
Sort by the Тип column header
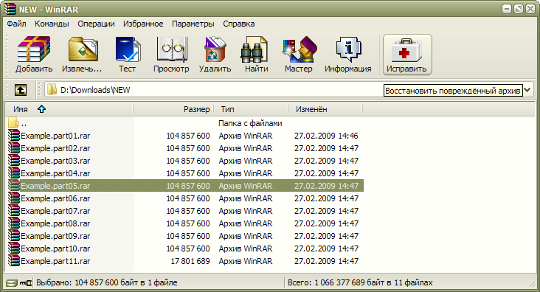click(251, 109)
